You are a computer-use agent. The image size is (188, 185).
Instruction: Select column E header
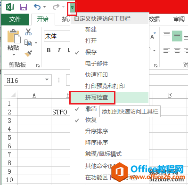[x=170, y=95]
